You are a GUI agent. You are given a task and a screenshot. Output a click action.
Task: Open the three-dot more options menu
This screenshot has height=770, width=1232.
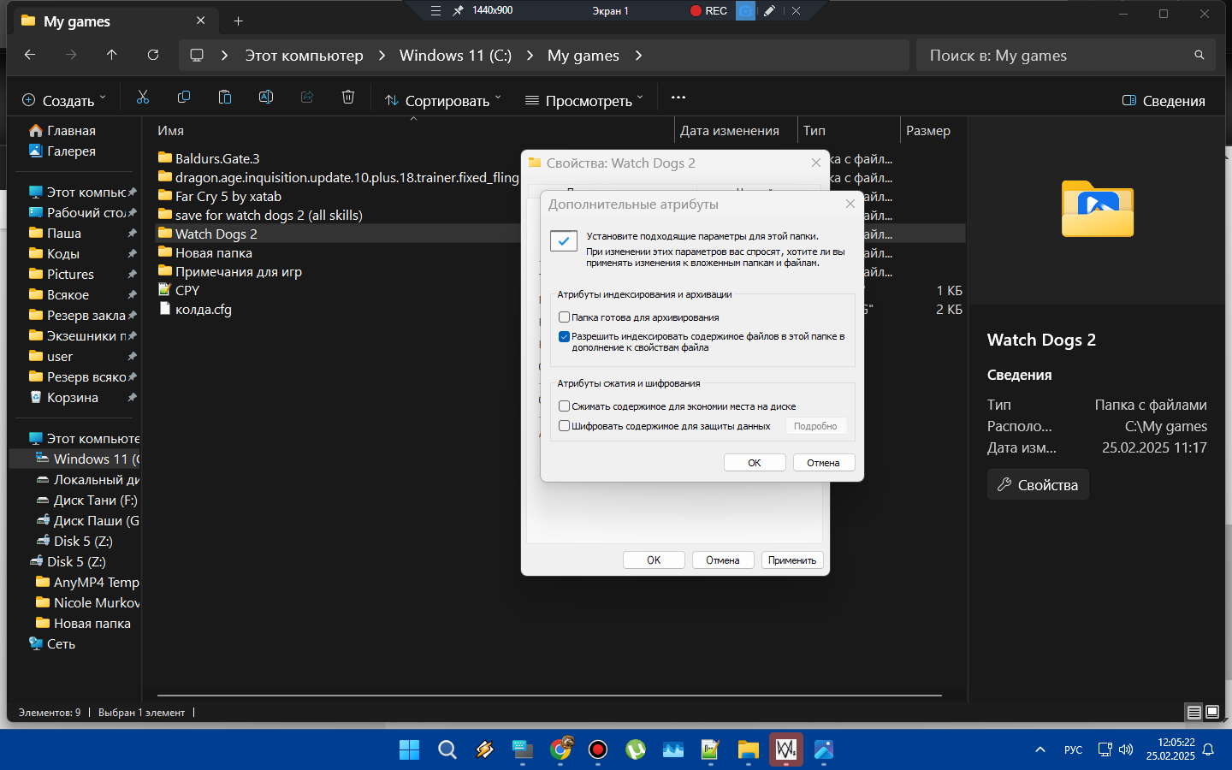point(678,98)
